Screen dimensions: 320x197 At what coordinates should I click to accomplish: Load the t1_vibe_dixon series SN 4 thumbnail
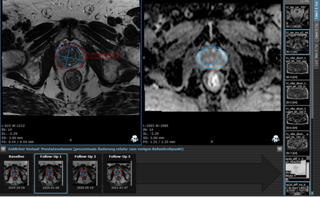(x=297, y=67)
